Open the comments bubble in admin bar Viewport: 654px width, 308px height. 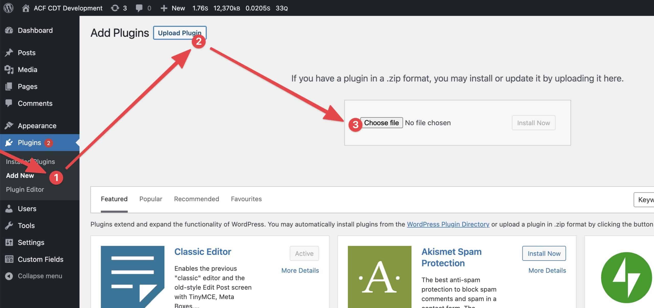(139, 8)
